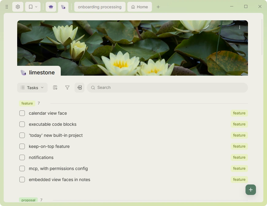This screenshot has height=206, width=267.
Task: Check the keep-on-top feature task
Action: pyautogui.click(x=22, y=146)
